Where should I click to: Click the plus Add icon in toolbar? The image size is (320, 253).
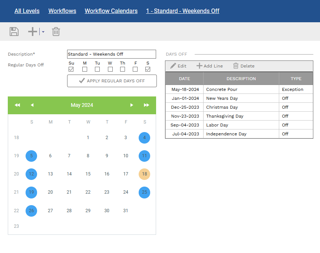[x=33, y=32]
